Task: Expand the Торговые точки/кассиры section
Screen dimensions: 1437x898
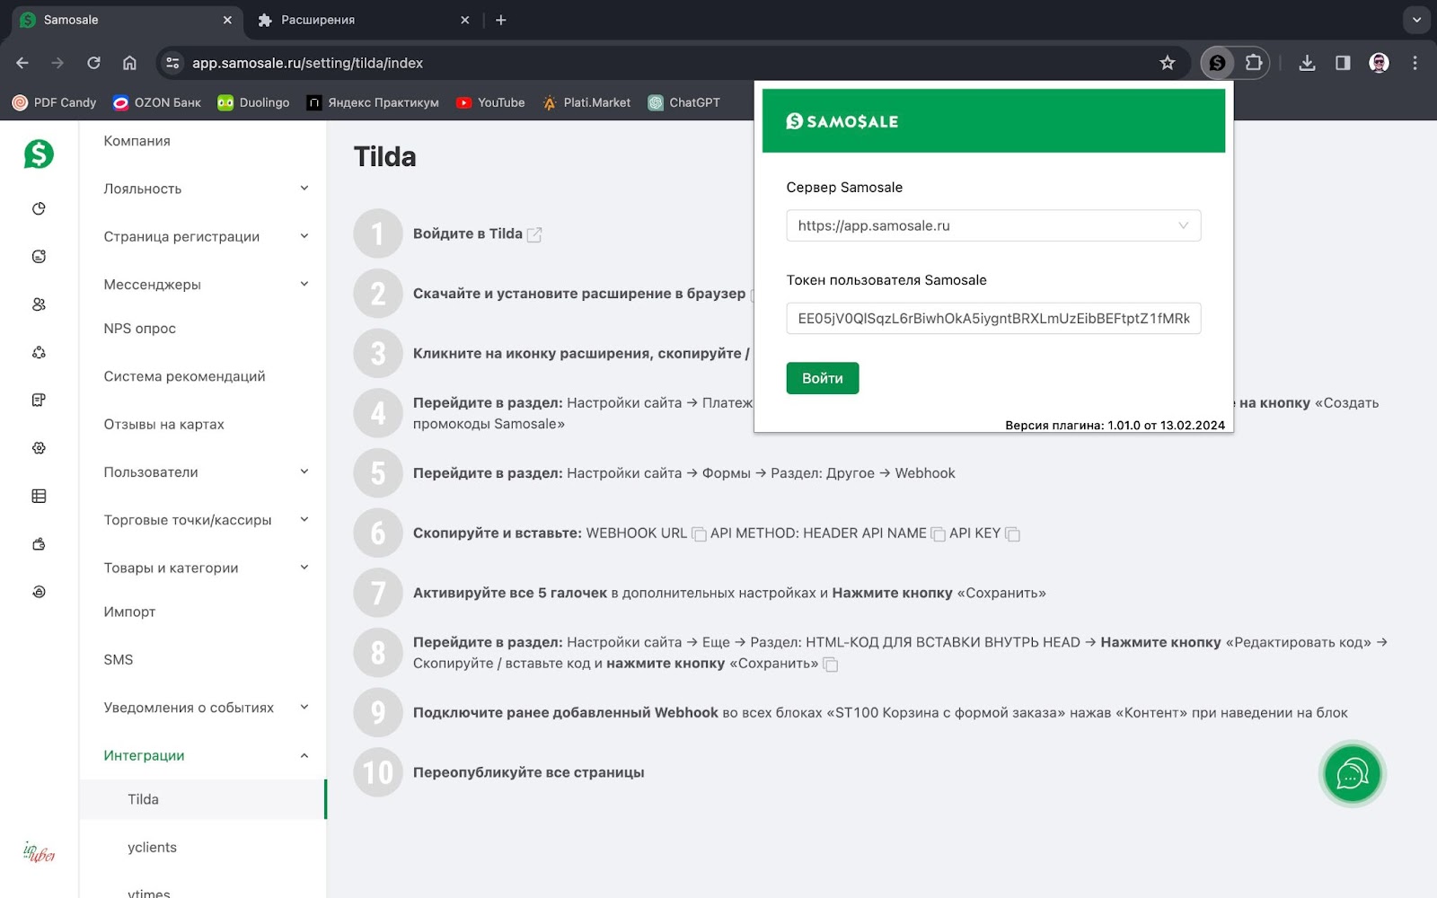Action: pos(304,519)
